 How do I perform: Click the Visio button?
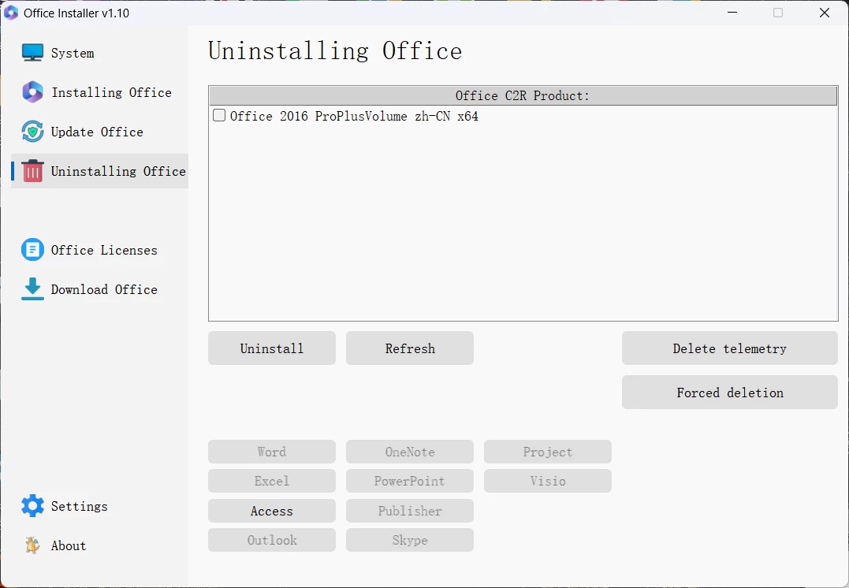[547, 481]
